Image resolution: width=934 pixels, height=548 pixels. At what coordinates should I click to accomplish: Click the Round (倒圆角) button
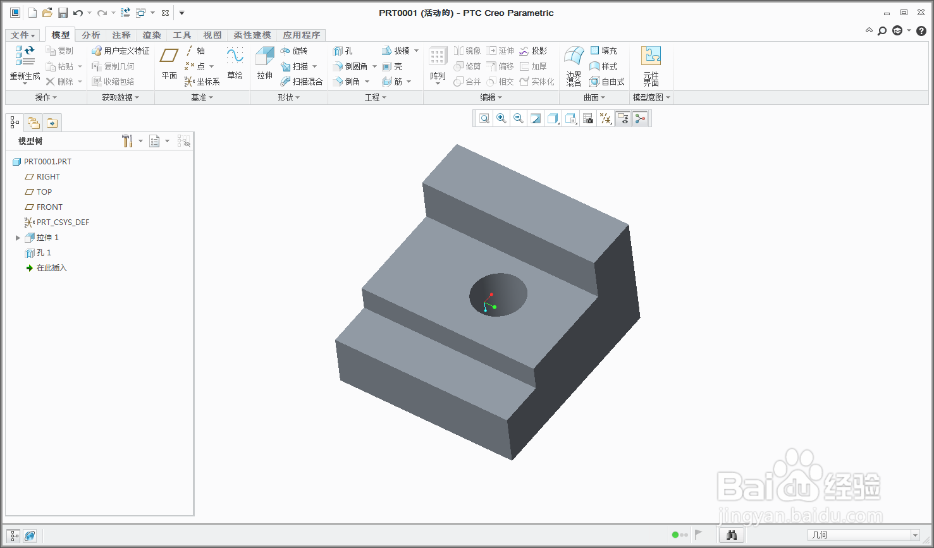(x=351, y=66)
